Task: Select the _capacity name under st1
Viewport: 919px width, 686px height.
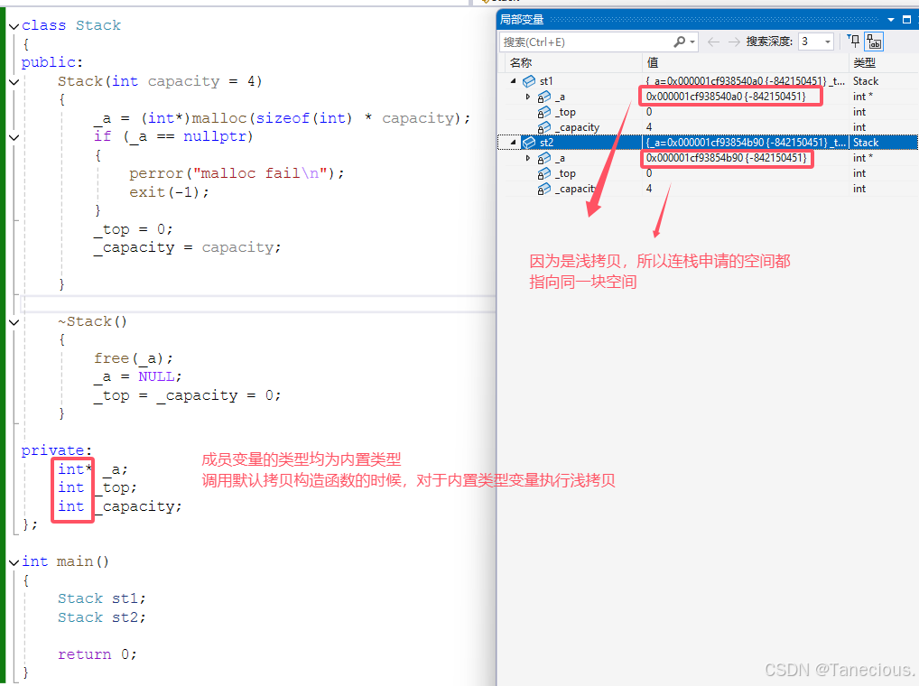Action: (x=577, y=127)
